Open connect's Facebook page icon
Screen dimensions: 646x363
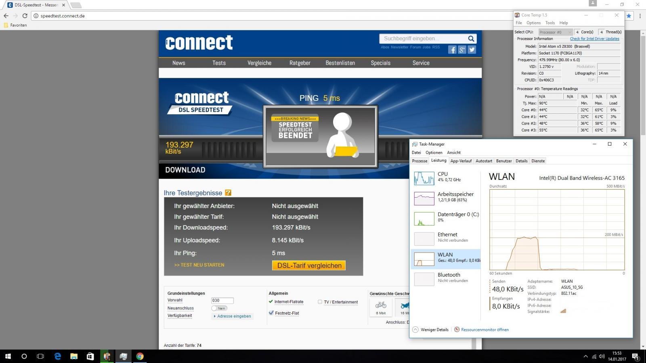click(452, 50)
